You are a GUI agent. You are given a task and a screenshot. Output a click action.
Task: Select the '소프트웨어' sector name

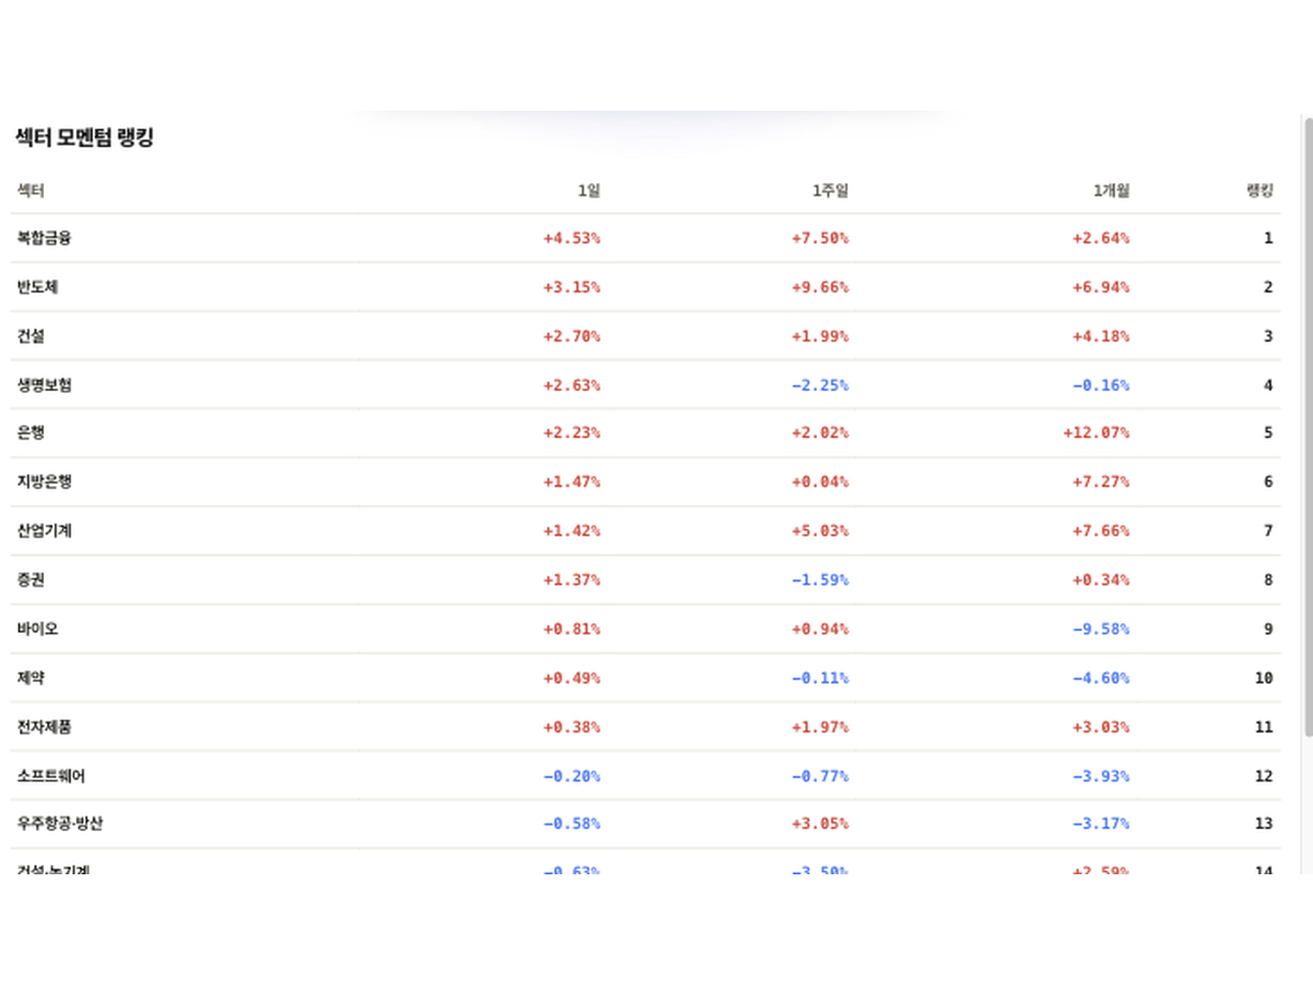pos(51,776)
